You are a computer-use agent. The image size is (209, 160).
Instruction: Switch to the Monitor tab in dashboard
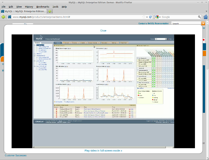[x=57, y=43]
